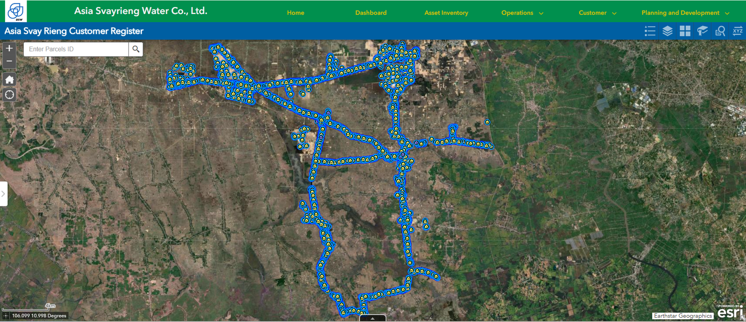This screenshot has width=746, height=322.
Task: Expand the Customer dropdown menu
Action: (x=597, y=13)
